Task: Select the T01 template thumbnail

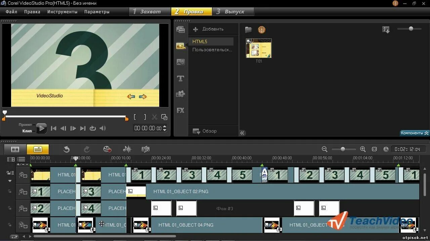Action: point(259,48)
